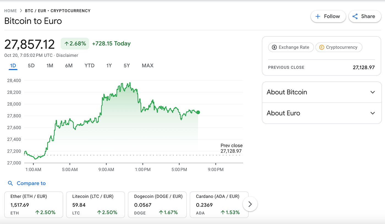Click the breadcrumb chevron separator icon
Viewport: 385px width, 224px height.
point(21,11)
